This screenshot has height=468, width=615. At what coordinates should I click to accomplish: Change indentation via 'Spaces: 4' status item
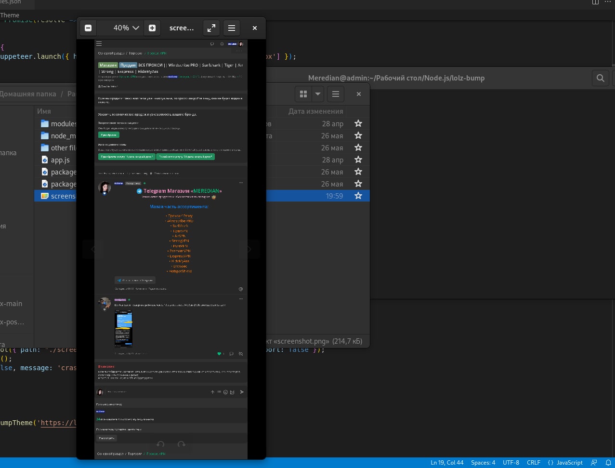coord(483,463)
